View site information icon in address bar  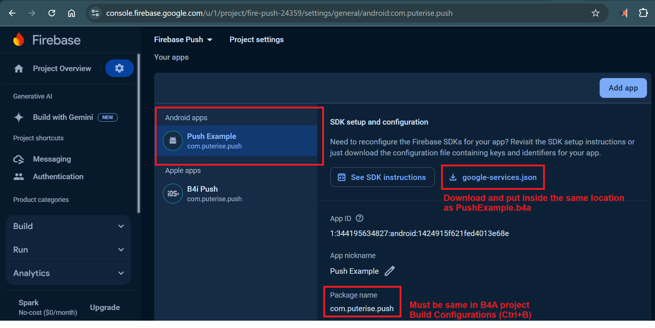95,13
